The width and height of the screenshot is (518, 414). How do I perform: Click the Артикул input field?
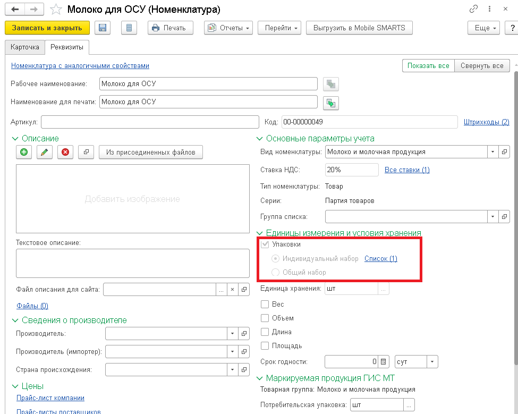[150, 122]
